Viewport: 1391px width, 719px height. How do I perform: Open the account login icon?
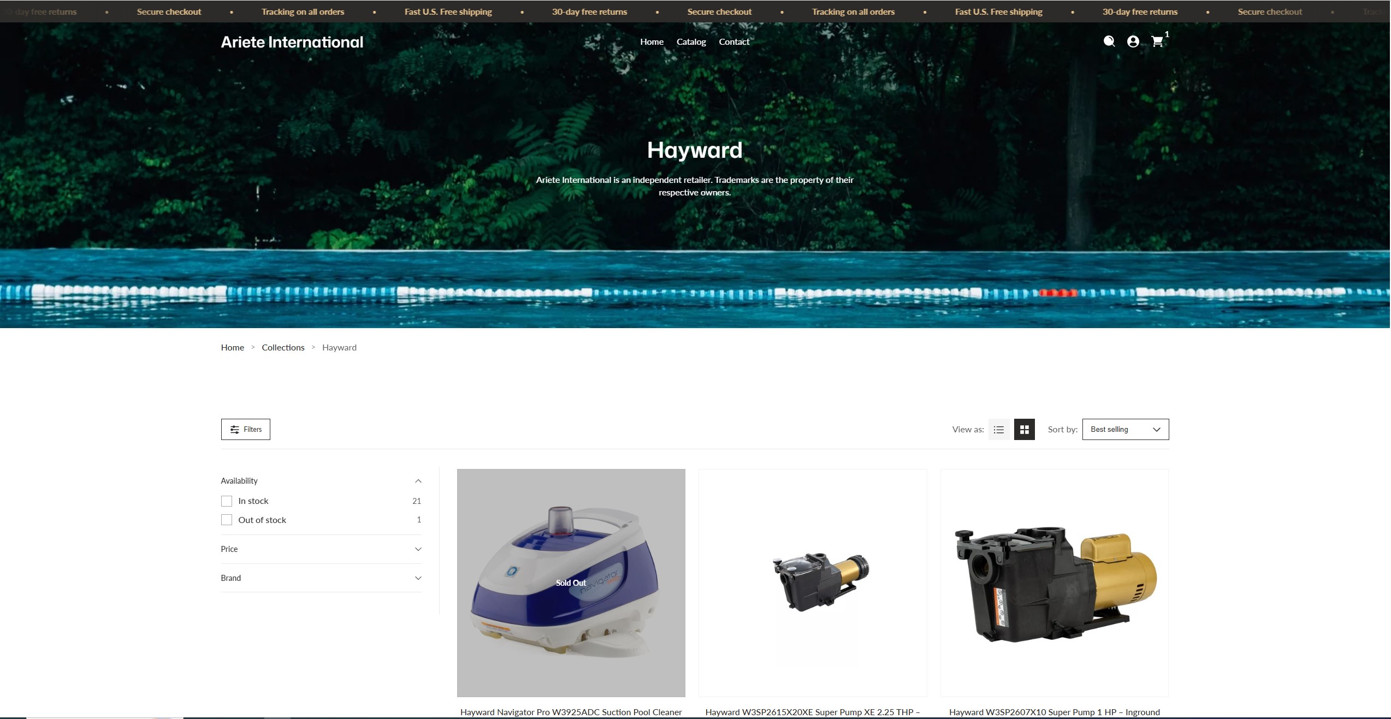pos(1133,41)
